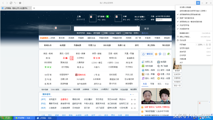Click the fullscreen icon in zoom row
This screenshot has width=213, height=120.
pos(210,45)
